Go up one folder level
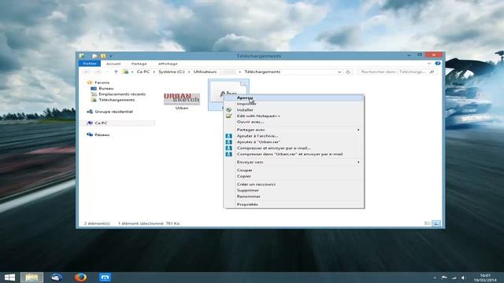 (116, 72)
